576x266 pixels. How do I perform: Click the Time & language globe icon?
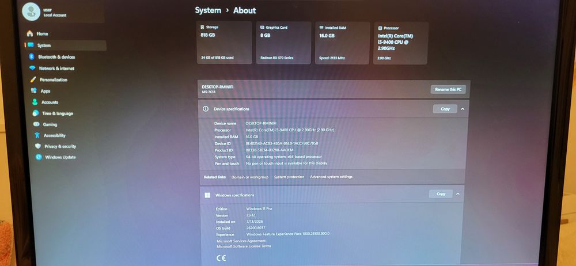[36, 113]
